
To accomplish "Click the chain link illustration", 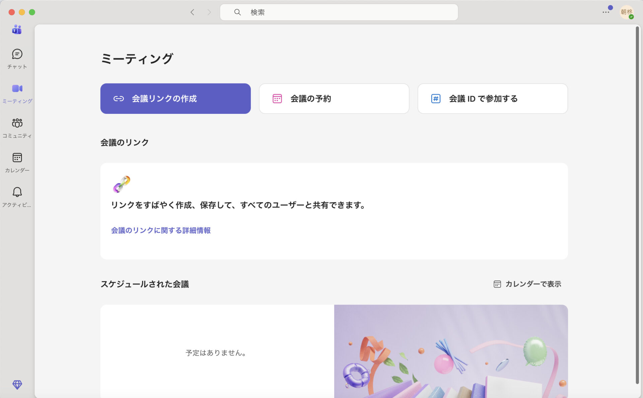I will point(121,184).
